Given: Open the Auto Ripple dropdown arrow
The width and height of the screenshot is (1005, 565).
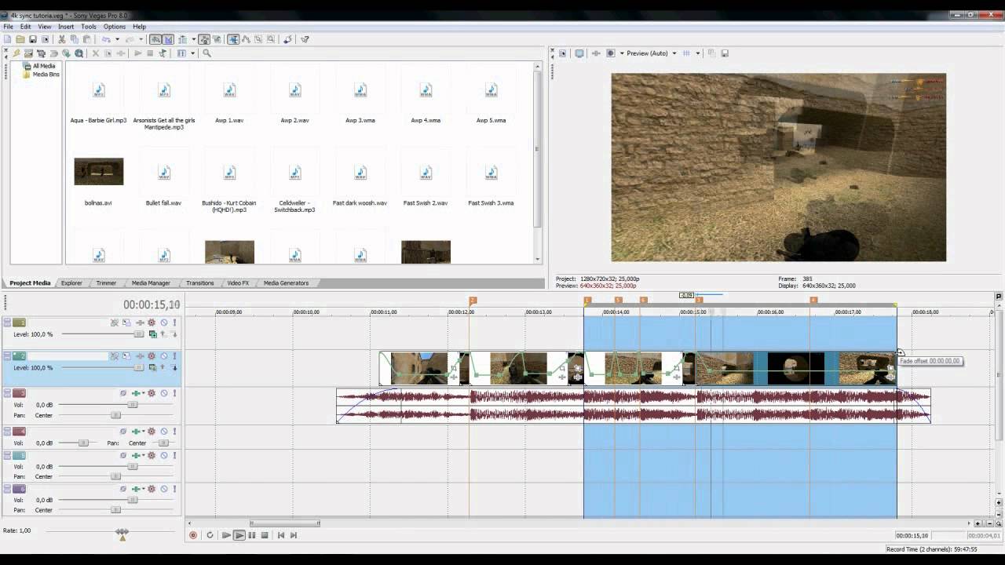Looking at the screenshot, I should coord(194,39).
